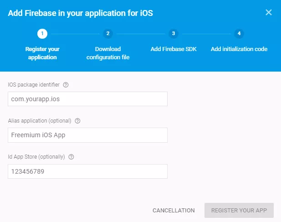The height and width of the screenshot is (222, 281).
Task: Click the dialog title text
Action: (81, 13)
